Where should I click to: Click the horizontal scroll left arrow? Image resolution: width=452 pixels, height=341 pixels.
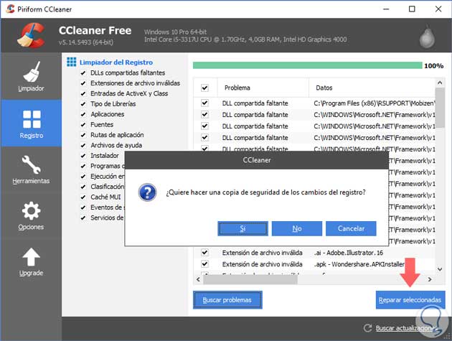(198, 279)
